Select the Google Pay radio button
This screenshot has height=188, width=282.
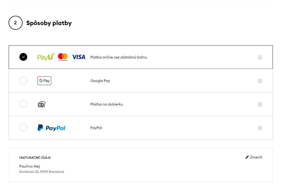click(23, 80)
